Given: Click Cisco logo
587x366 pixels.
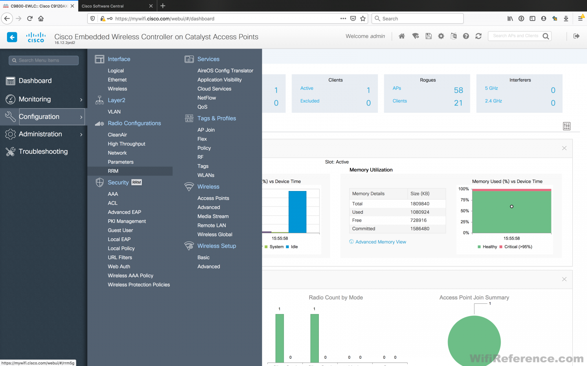Looking at the screenshot, I should point(36,37).
